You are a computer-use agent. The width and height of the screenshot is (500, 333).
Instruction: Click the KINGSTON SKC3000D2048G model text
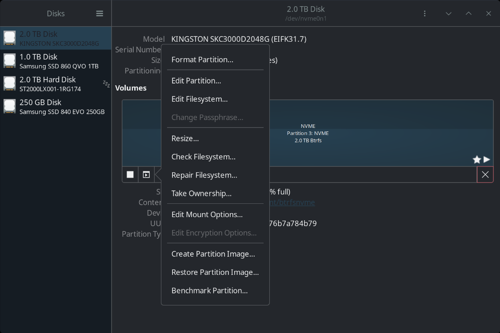tap(239, 39)
